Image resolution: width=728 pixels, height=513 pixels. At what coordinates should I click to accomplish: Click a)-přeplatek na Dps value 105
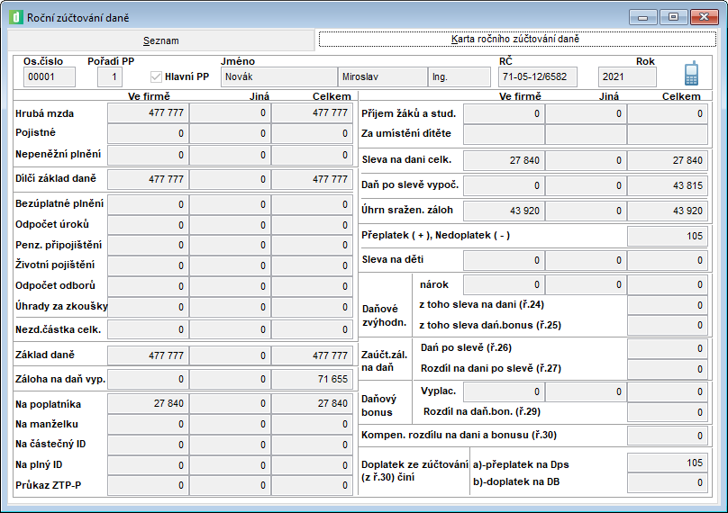tap(668, 463)
